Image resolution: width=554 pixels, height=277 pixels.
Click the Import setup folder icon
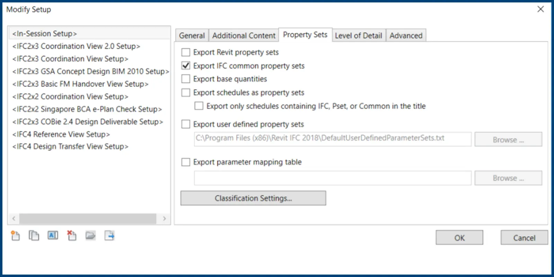(x=90, y=236)
